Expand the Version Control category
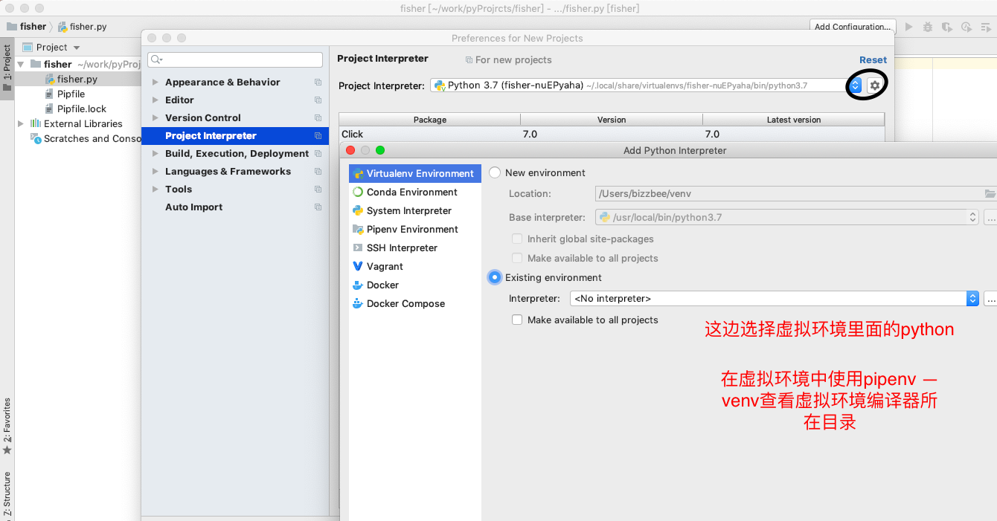This screenshot has width=997, height=521. click(x=156, y=118)
